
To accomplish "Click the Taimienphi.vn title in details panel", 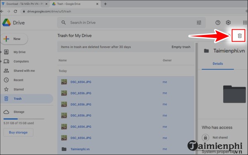I will [x=229, y=51].
